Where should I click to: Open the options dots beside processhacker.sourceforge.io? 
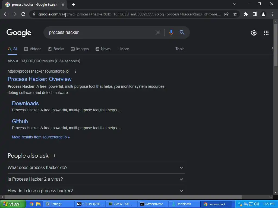coord(75,71)
